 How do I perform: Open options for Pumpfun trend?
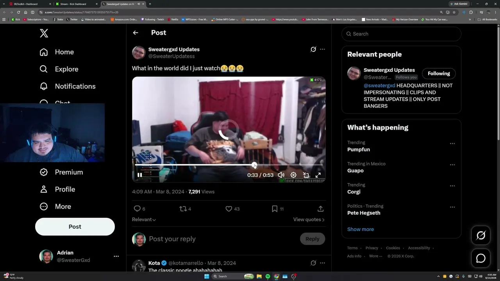(452, 144)
